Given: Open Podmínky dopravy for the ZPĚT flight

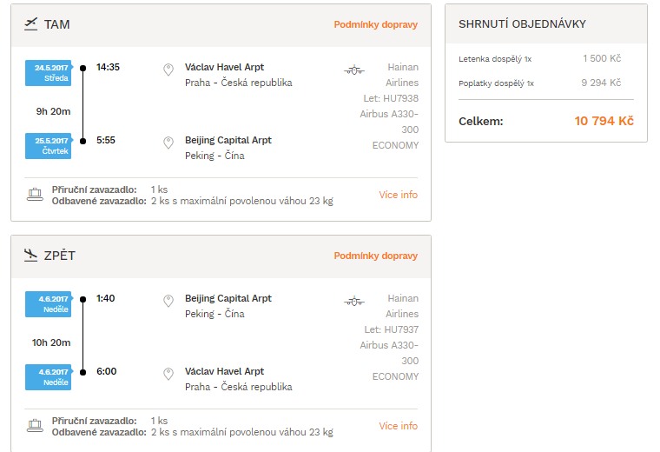Looking at the screenshot, I should 375,256.
